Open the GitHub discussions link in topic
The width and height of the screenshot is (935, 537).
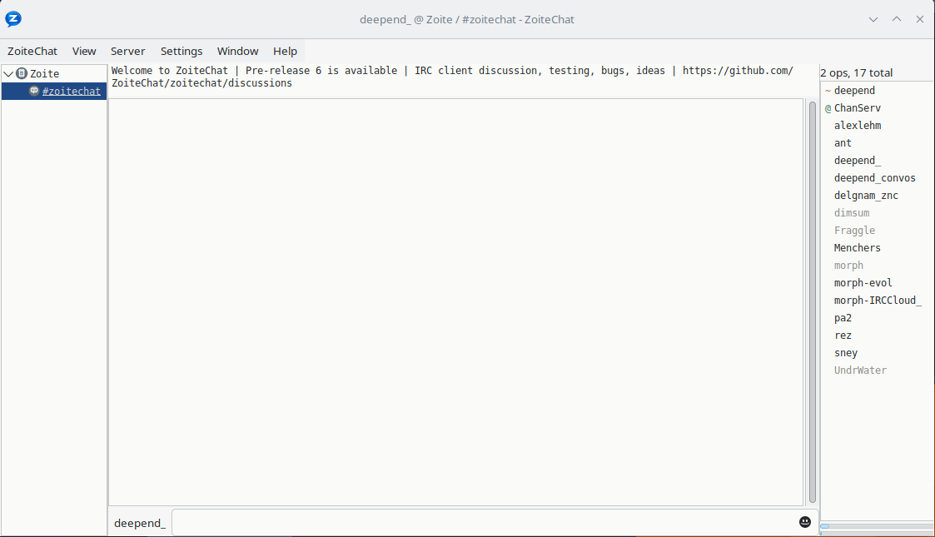pyautogui.click(x=737, y=71)
